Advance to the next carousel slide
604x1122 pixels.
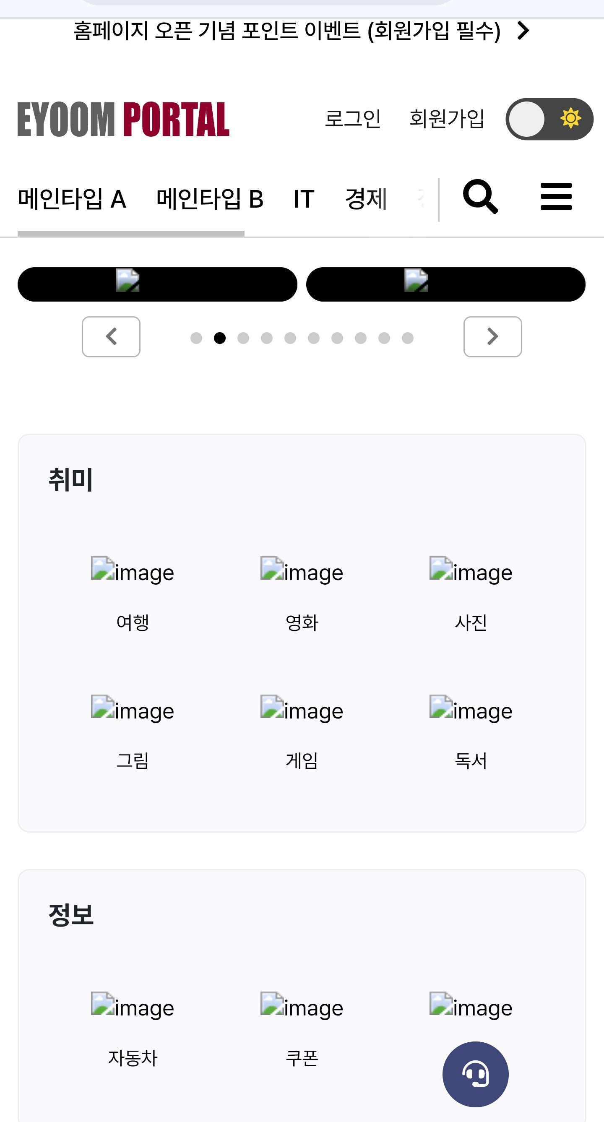492,337
